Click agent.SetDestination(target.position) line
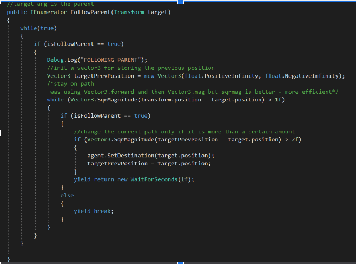Screen dimensions: 356x264 tap(151, 156)
